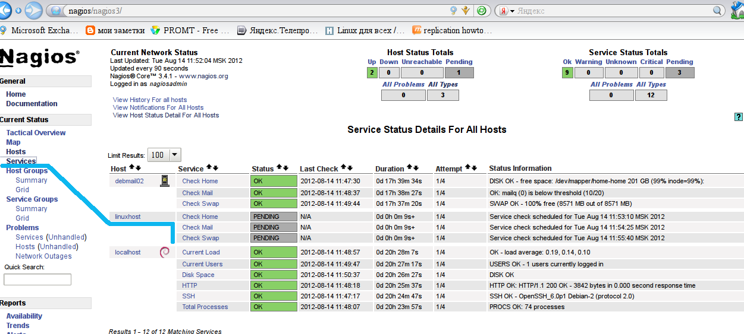The width and height of the screenshot is (744, 334).
Task: Click View Notifications For All Hosts link
Action: (158, 107)
